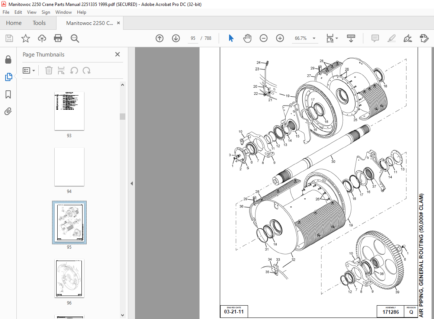Screen dimensions: 434x319
Task: Click the thumbnails scrollbar handle
Action: click(123, 116)
